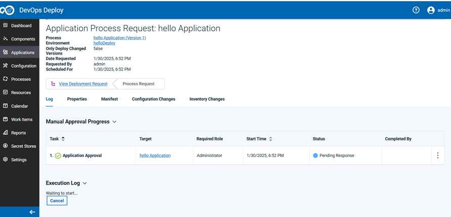Switch to the Inventory Changes tab
451x217 pixels.
(x=207, y=99)
